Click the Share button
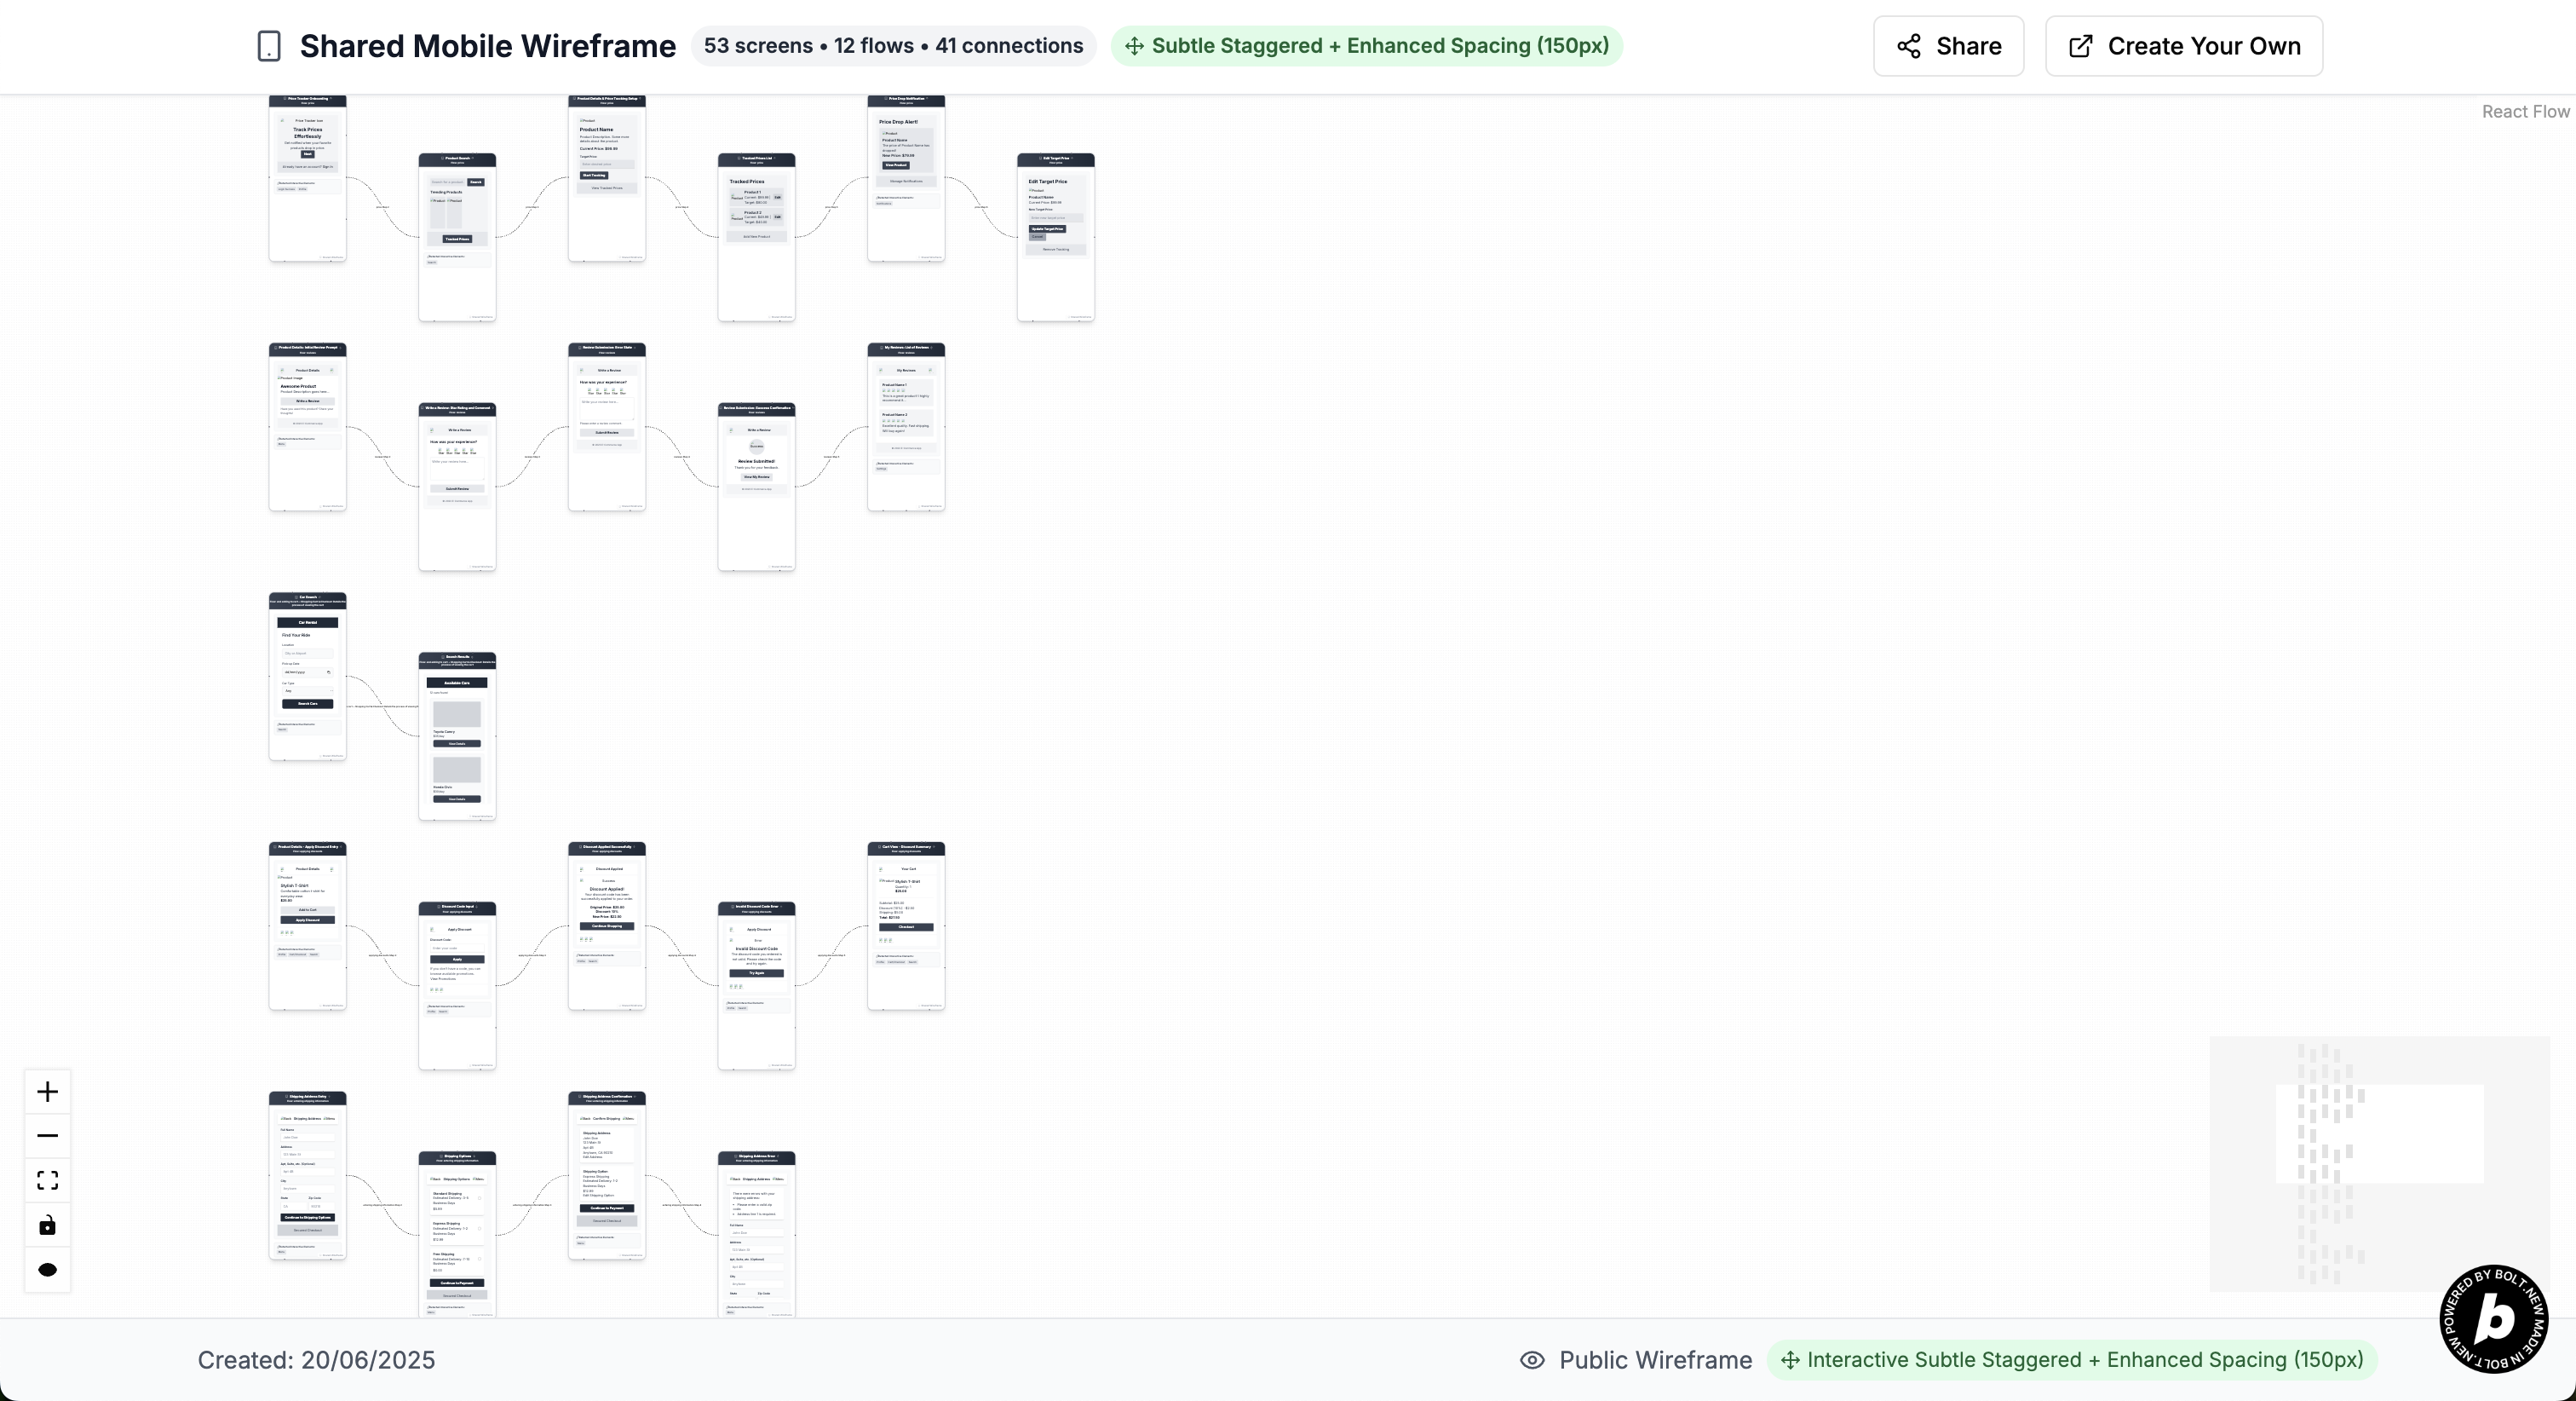 pos(1948,46)
